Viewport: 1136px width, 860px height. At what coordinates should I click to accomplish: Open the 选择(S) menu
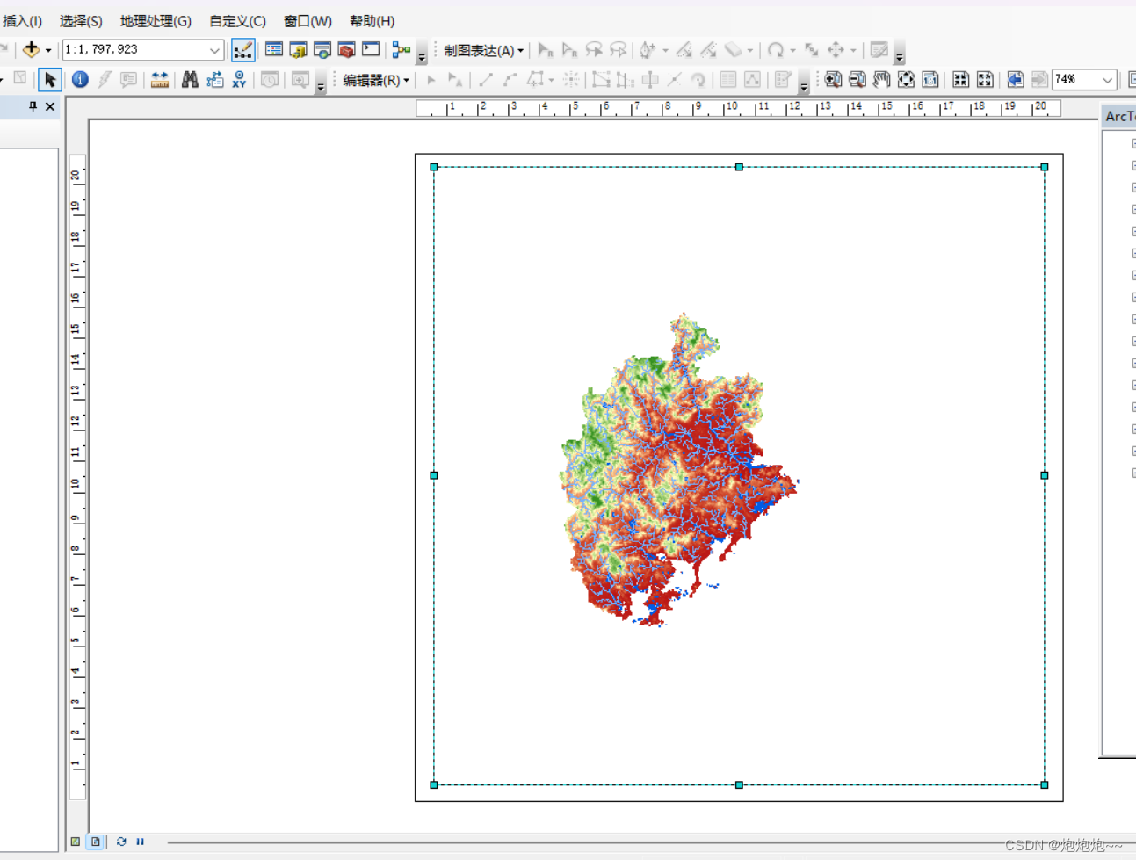click(81, 21)
